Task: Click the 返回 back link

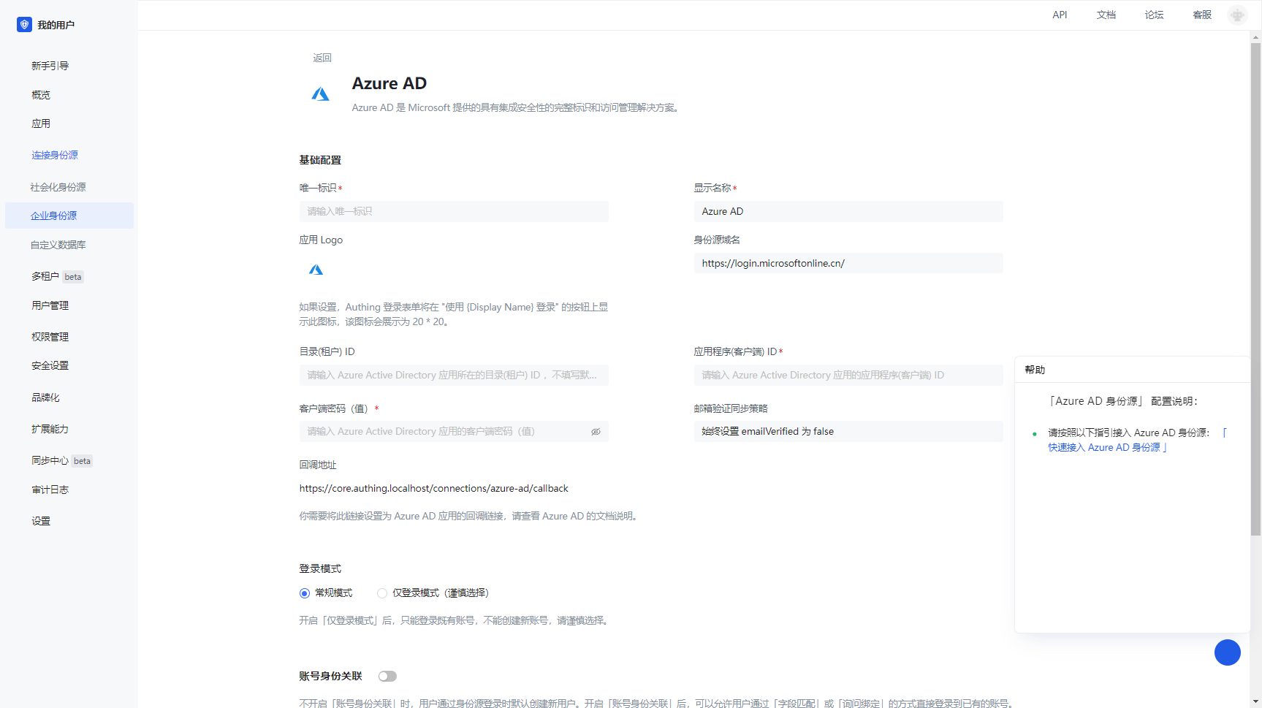Action: point(322,58)
